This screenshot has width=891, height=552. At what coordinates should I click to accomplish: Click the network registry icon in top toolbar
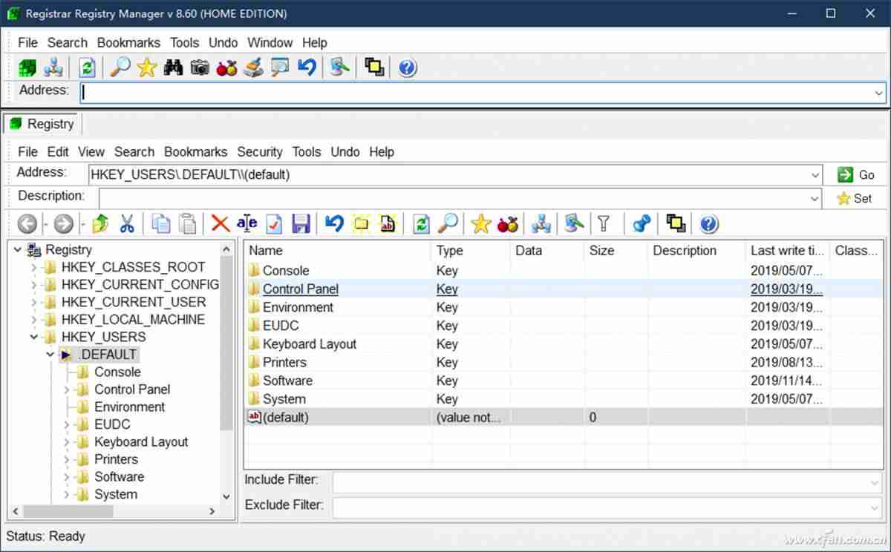[x=53, y=68]
